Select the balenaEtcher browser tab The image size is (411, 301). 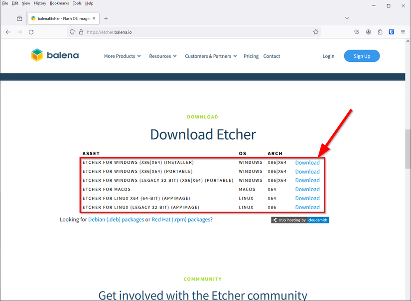[62, 18]
